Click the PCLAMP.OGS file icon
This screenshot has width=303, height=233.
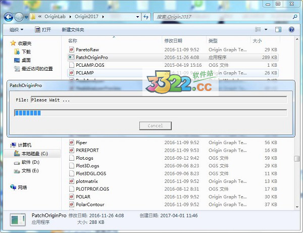click(72, 65)
